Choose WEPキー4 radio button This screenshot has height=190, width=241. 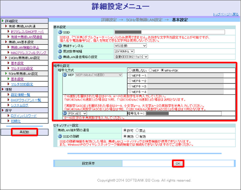click(130, 92)
